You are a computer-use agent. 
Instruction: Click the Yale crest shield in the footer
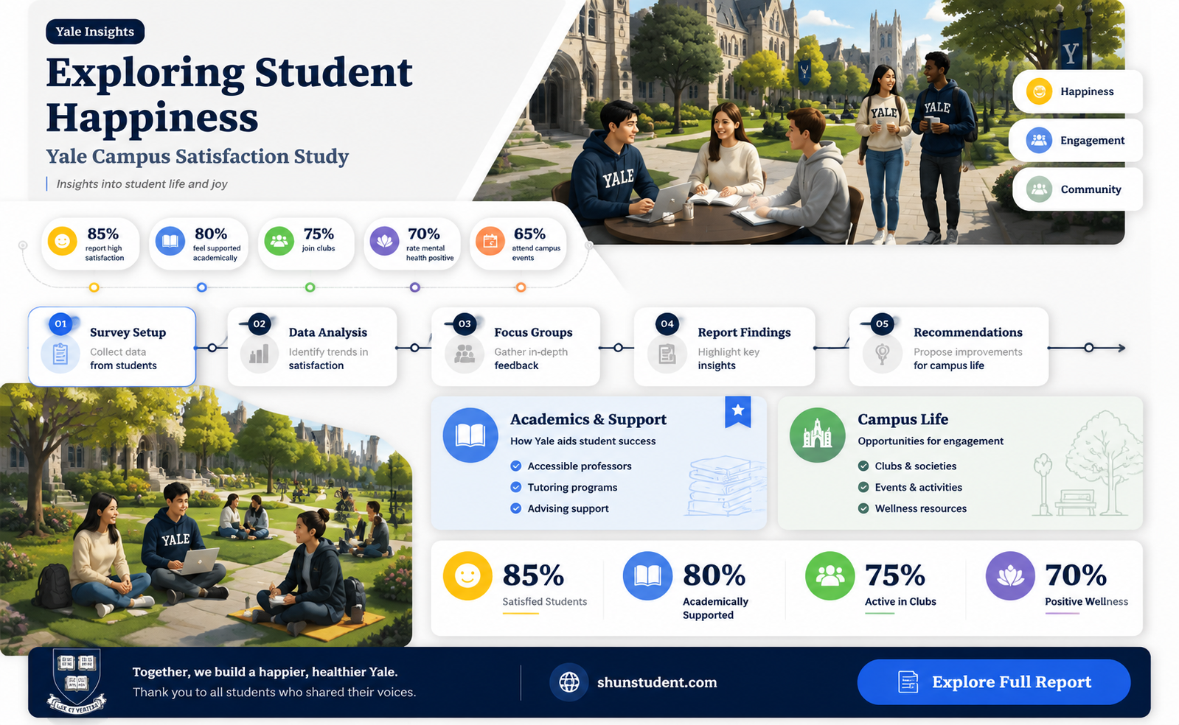coord(77,681)
